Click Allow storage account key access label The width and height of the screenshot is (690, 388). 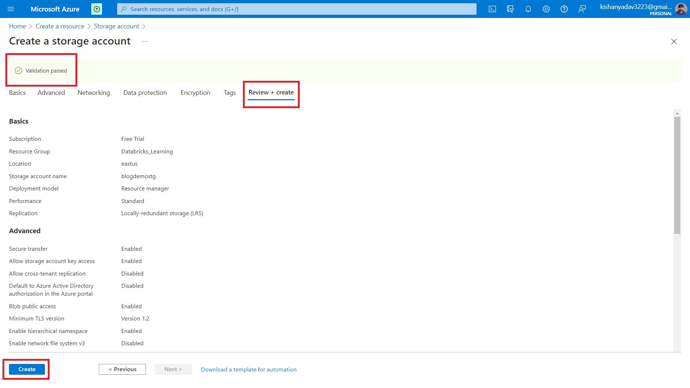pos(52,261)
